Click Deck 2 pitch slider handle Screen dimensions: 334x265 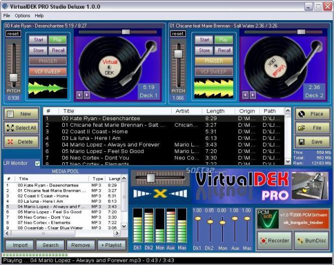click(x=178, y=54)
